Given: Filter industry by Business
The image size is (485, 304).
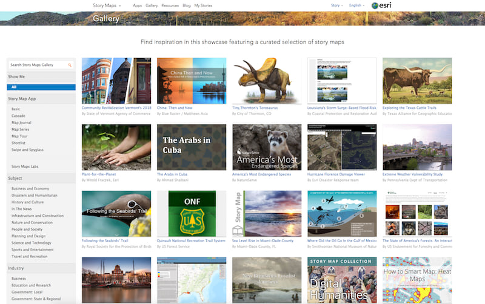Looking at the screenshot, I should point(19,279).
